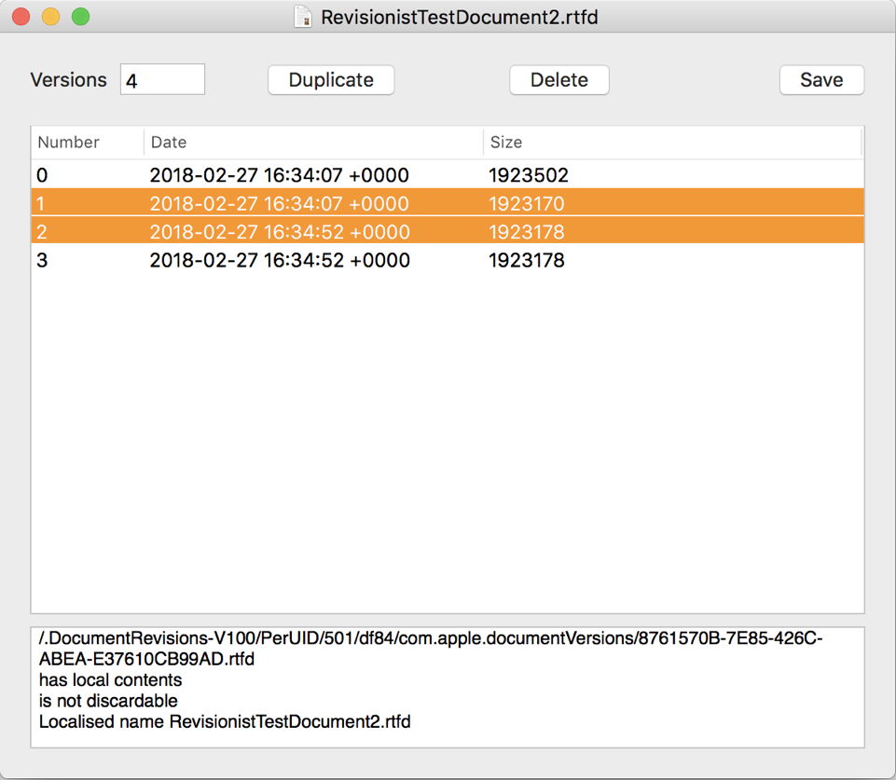
Task: Click the size value 1923502
Action: coord(528,175)
